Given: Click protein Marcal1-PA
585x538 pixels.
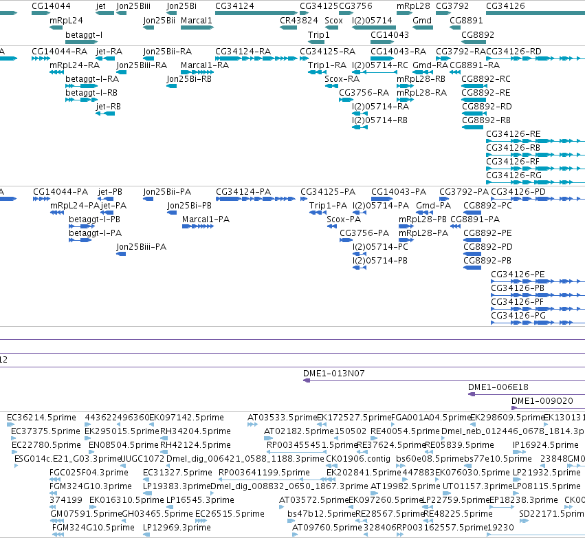Looking at the screenshot, I should 198,226.
